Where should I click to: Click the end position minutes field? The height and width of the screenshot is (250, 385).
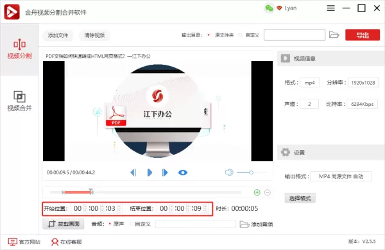[181, 208]
